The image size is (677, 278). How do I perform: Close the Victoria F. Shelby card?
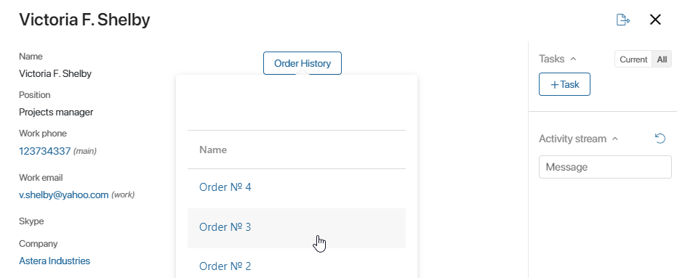coord(655,20)
